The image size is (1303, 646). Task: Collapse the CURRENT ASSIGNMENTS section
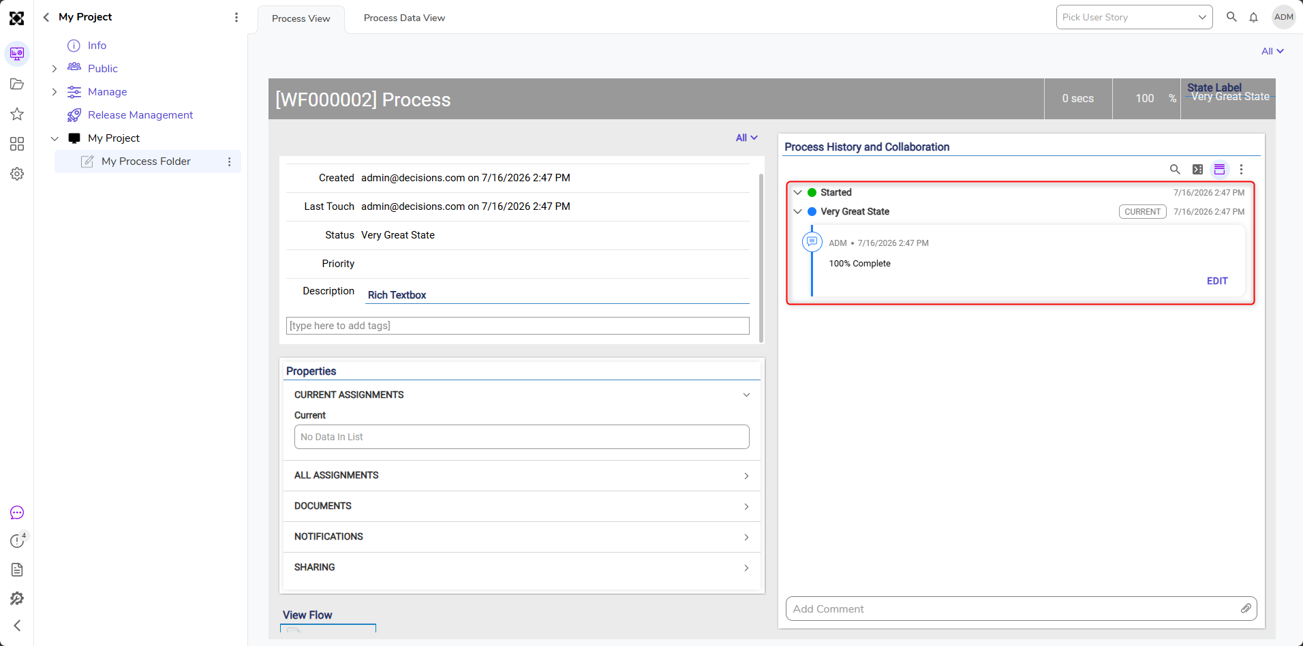click(x=746, y=395)
